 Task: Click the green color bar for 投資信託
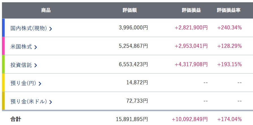[3, 64]
